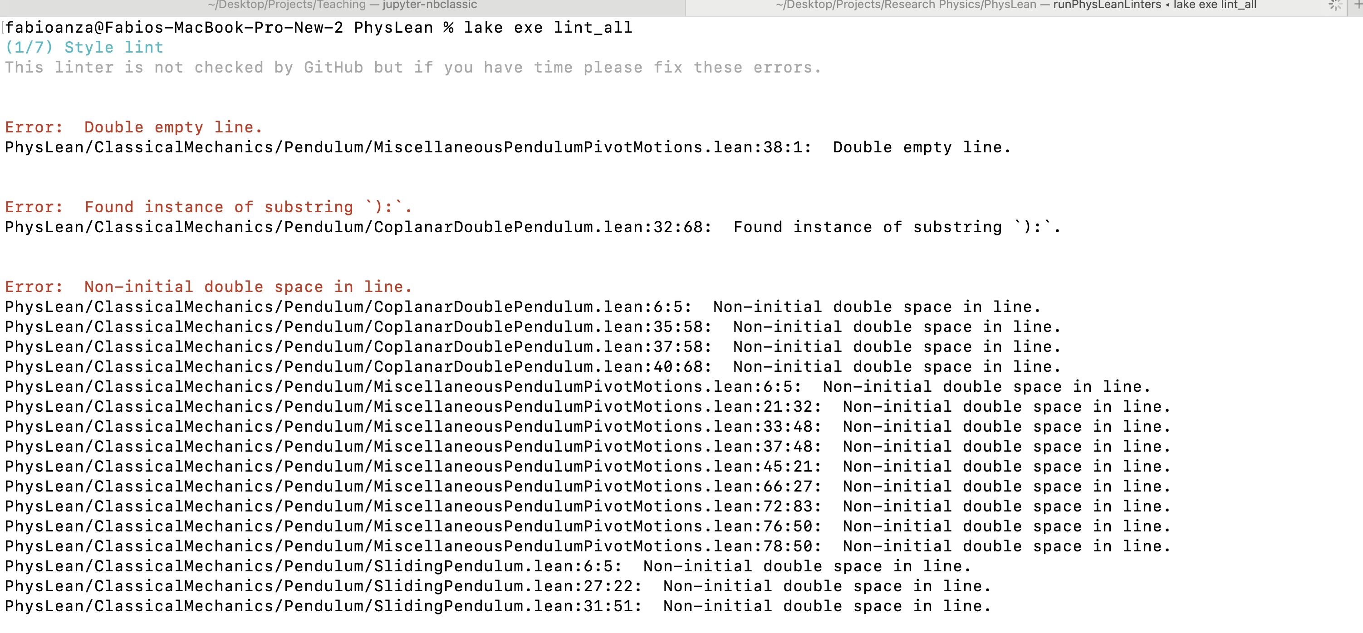Click the 'Error: Double empty line.' heading
Screen dimensions: 1363x633
coord(133,127)
